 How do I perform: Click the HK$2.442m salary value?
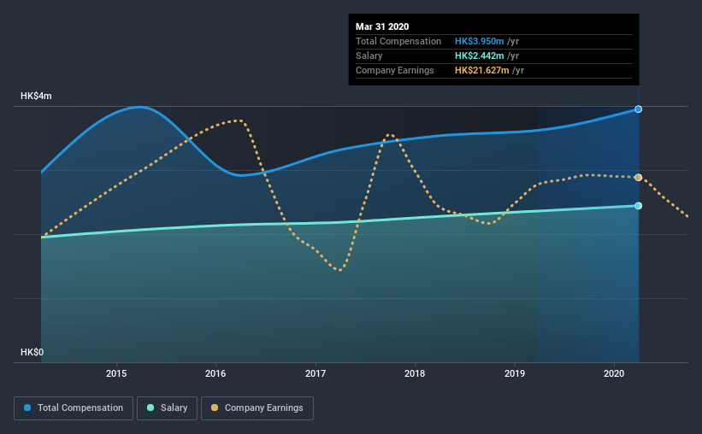[480, 56]
